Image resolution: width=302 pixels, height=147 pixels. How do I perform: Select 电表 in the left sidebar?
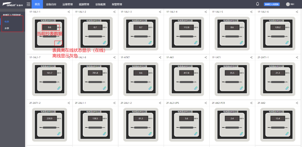tap(7, 21)
